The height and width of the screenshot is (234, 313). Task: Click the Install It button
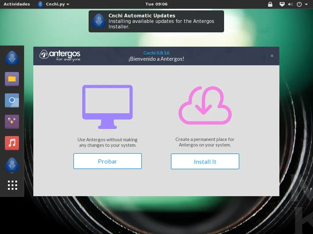click(205, 161)
